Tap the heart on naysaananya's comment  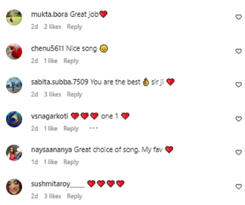coord(238,152)
